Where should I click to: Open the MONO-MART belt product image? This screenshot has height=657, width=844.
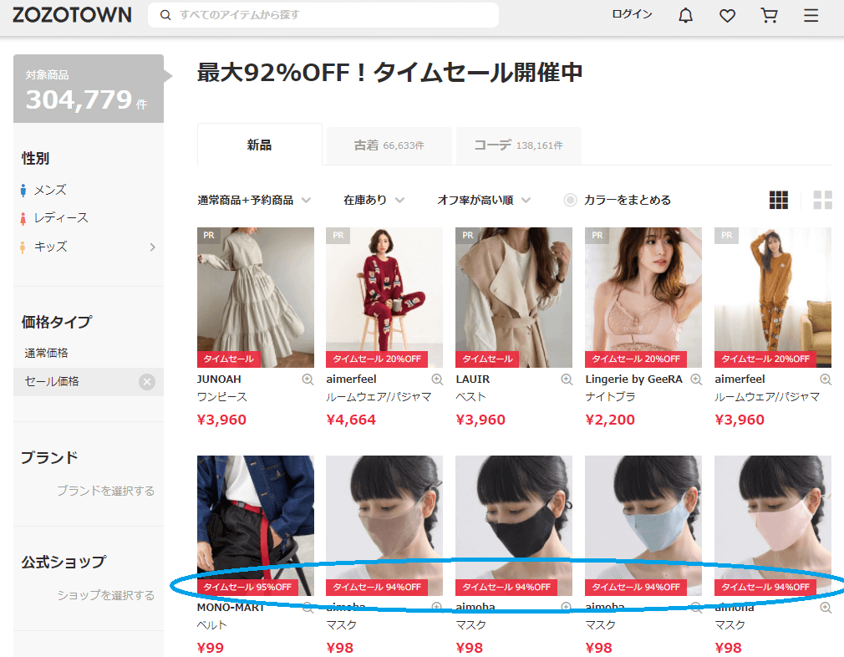point(256,526)
